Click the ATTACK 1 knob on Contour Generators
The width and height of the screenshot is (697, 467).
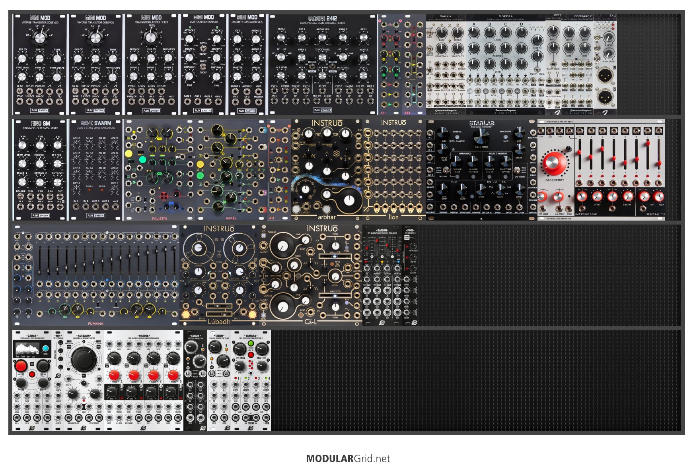pyautogui.click(x=190, y=39)
